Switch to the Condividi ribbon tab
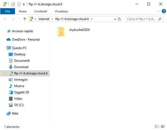The image size is (167, 130). pyautogui.click(x=41, y=11)
